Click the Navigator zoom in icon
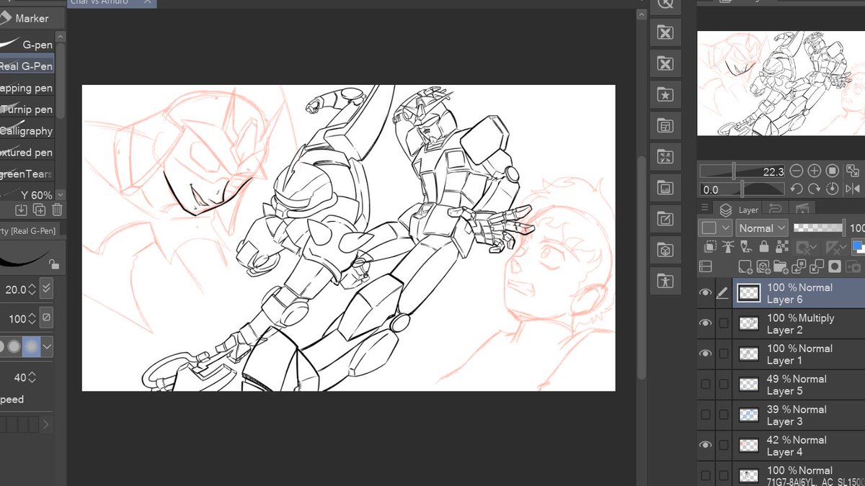865x486 pixels. (815, 171)
